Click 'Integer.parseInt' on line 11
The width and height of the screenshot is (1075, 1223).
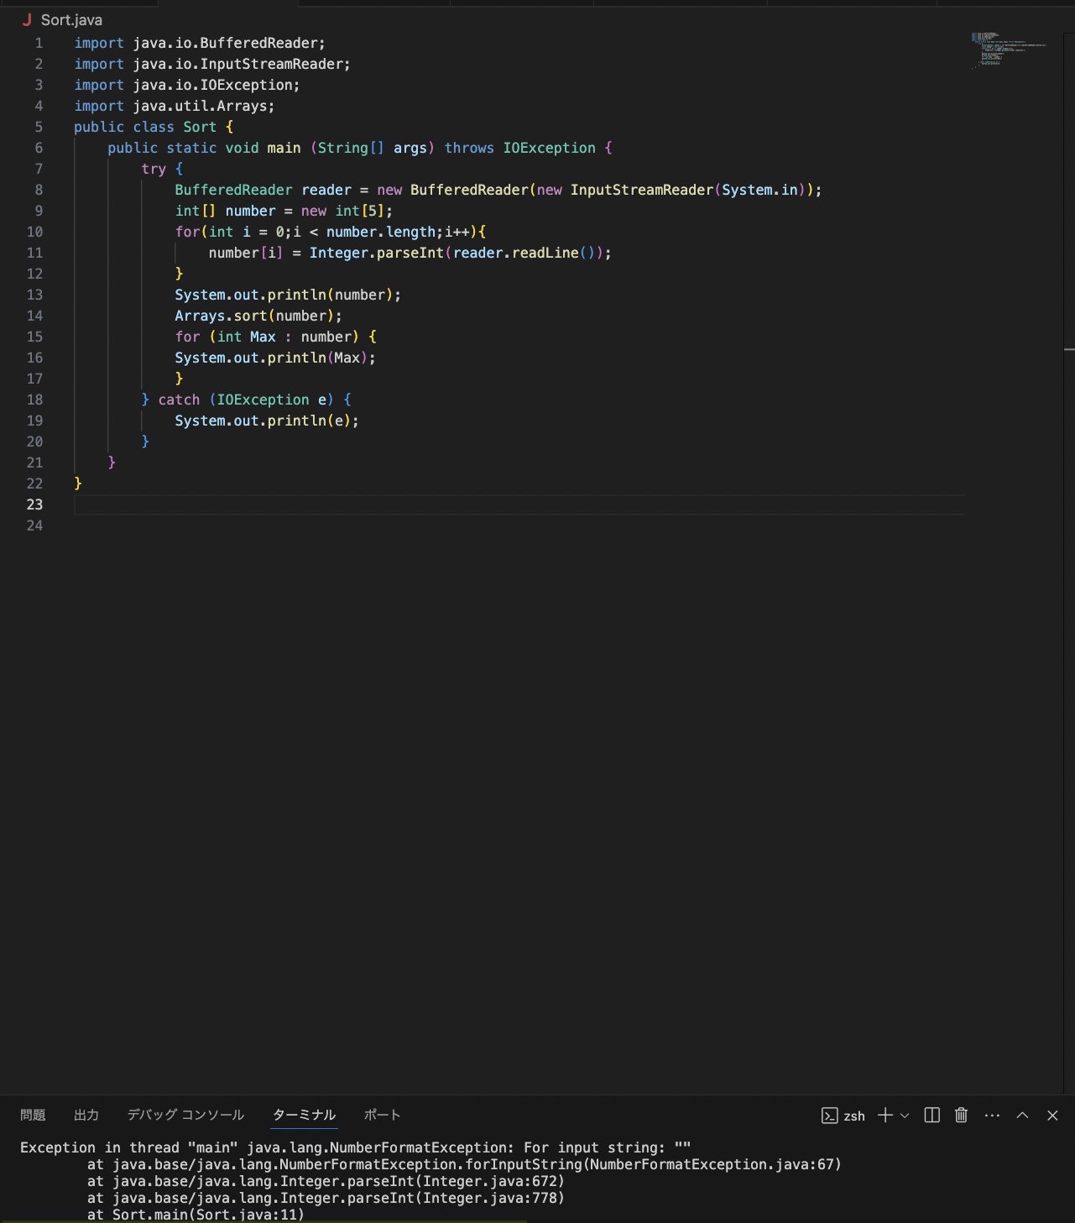pos(377,253)
